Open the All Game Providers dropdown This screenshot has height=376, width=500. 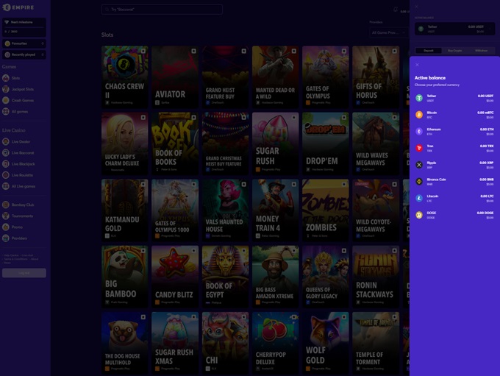386,32
